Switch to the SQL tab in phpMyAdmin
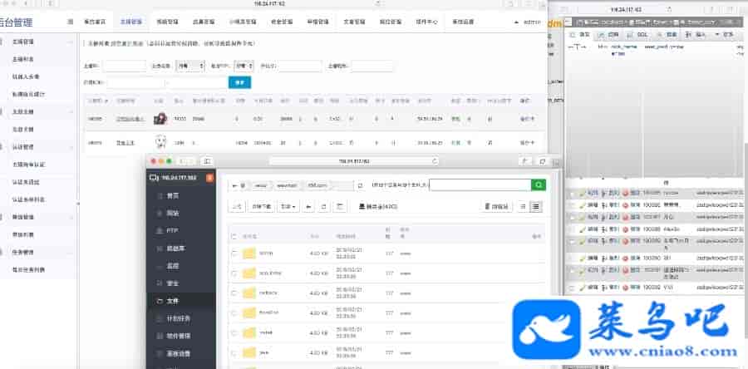Screen dimensions: 748x369 pos(639,35)
